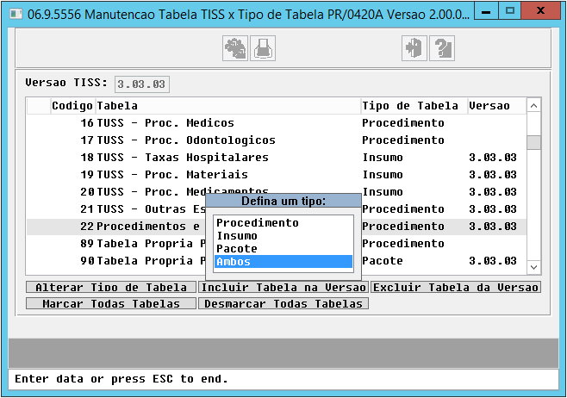
Task: Click the table scrollbar down arrow
Action: (x=533, y=268)
